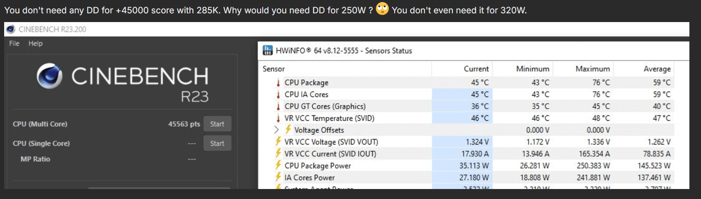Image resolution: width=701 pixels, height=199 pixels.
Task: Start the CPU Multi Core test
Action: [x=217, y=124]
